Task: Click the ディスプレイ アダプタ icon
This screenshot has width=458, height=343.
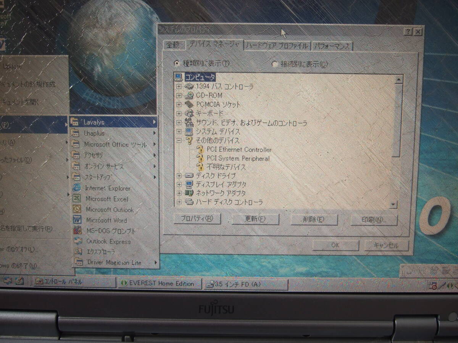Action: click(x=189, y=184)
